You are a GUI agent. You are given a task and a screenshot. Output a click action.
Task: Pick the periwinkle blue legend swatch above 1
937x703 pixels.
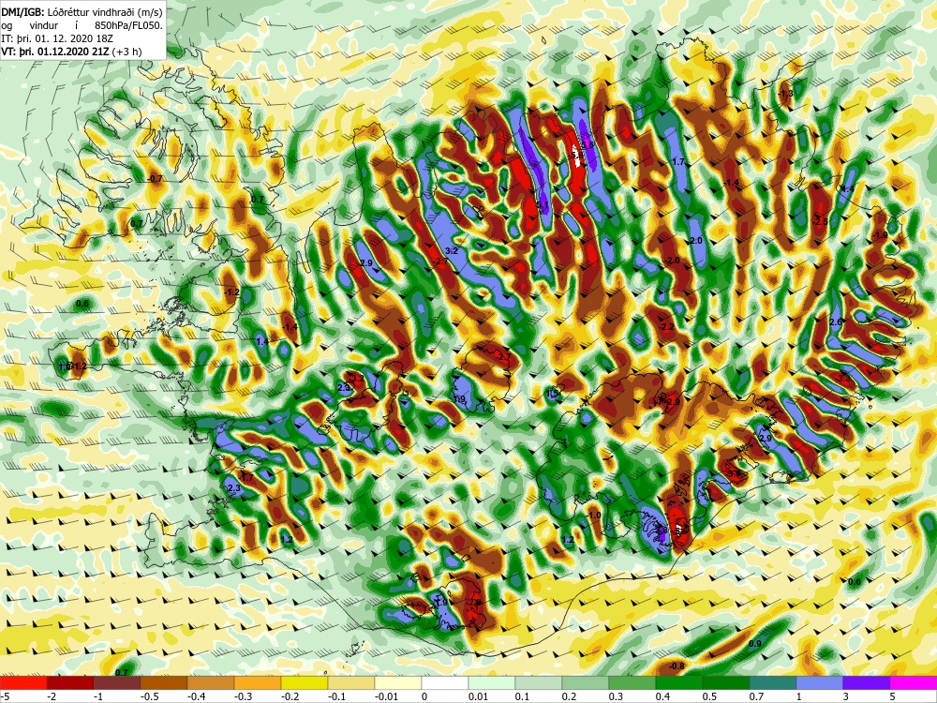[x=820, y=682]
